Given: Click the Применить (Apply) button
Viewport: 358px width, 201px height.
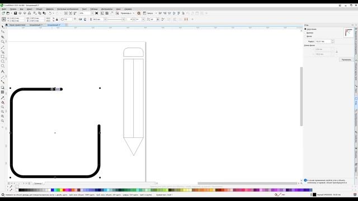Looking at the screenshot, I should tap(346, 60).
